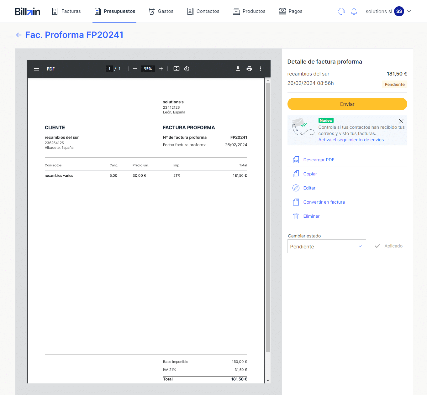Screen dimensions: 427x395
Task: Open the Cambiar estado dropdown
Action: pos(327,246)
